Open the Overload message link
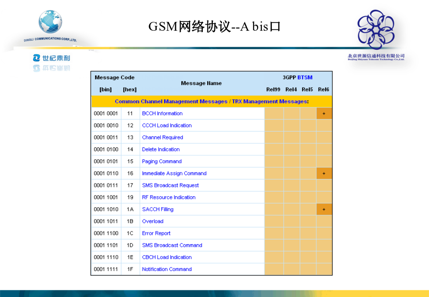 click(153, 221)
